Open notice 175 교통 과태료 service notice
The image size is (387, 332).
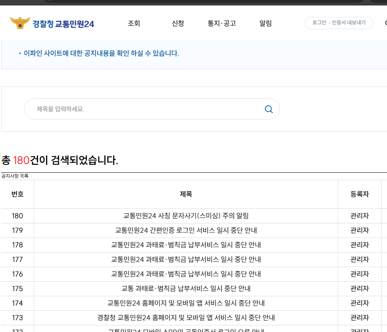click(186, 288)
